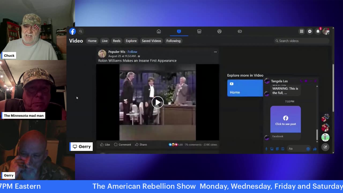
Task: Close the Tangela Les chat window
Action: pos(315,81)
